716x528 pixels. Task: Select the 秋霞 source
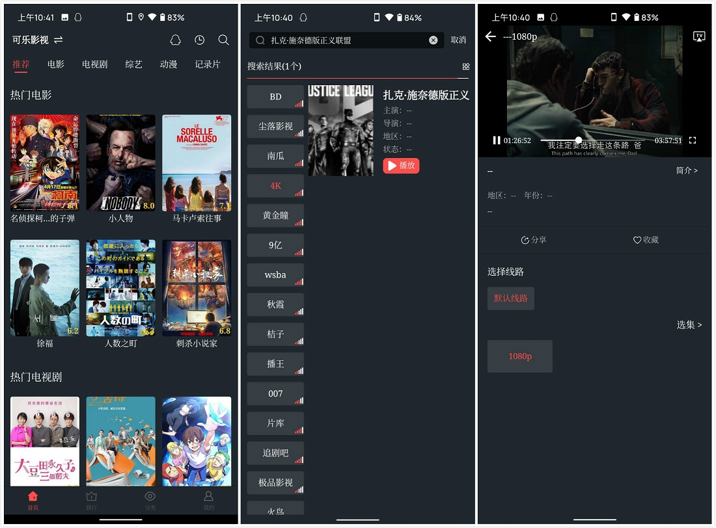click(x=275, y=304)
